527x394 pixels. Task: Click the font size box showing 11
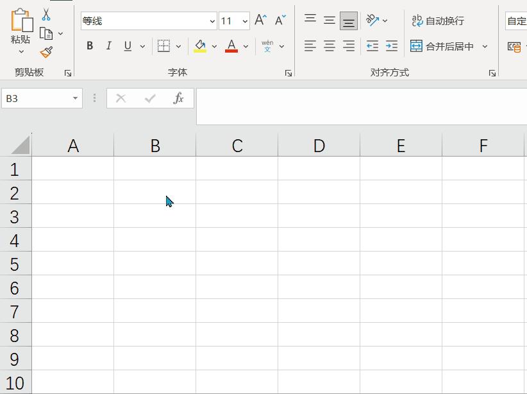pyautogui.click(x=230, y=21)
